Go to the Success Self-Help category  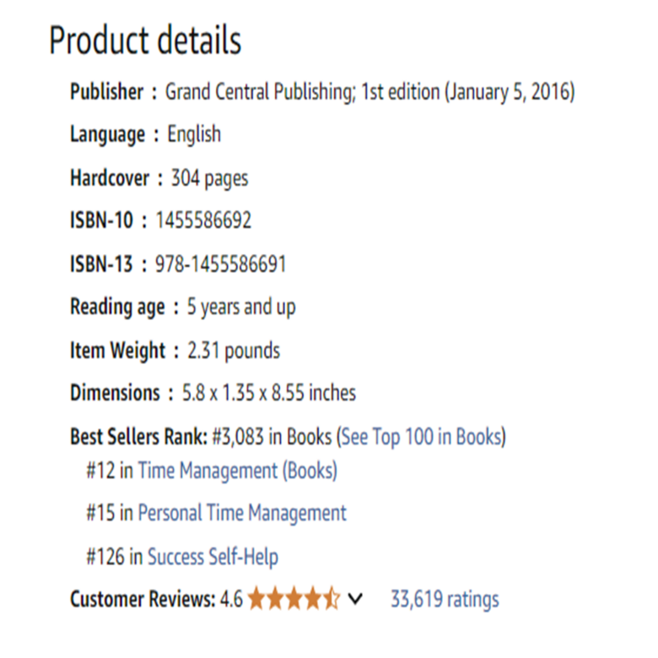[213, 557]
